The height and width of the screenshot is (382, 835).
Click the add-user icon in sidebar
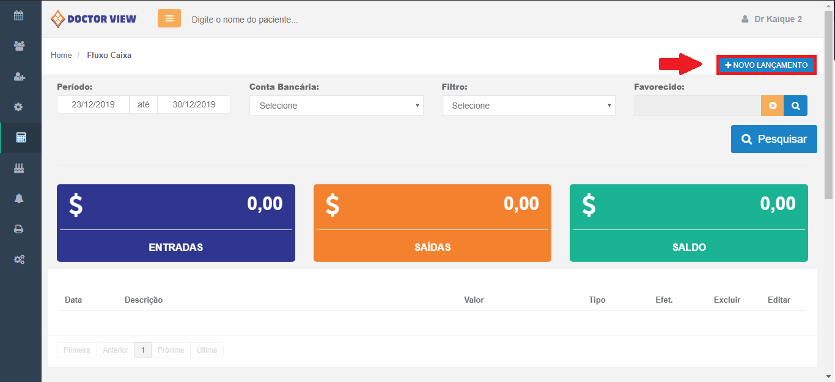[19, 76]
